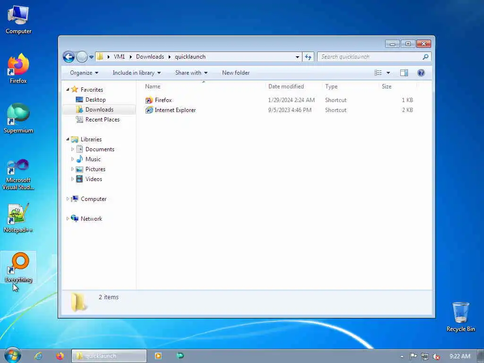Expand the Documents library
The image size is (484, 363).
pyautogui.click(x=72, y=149)
